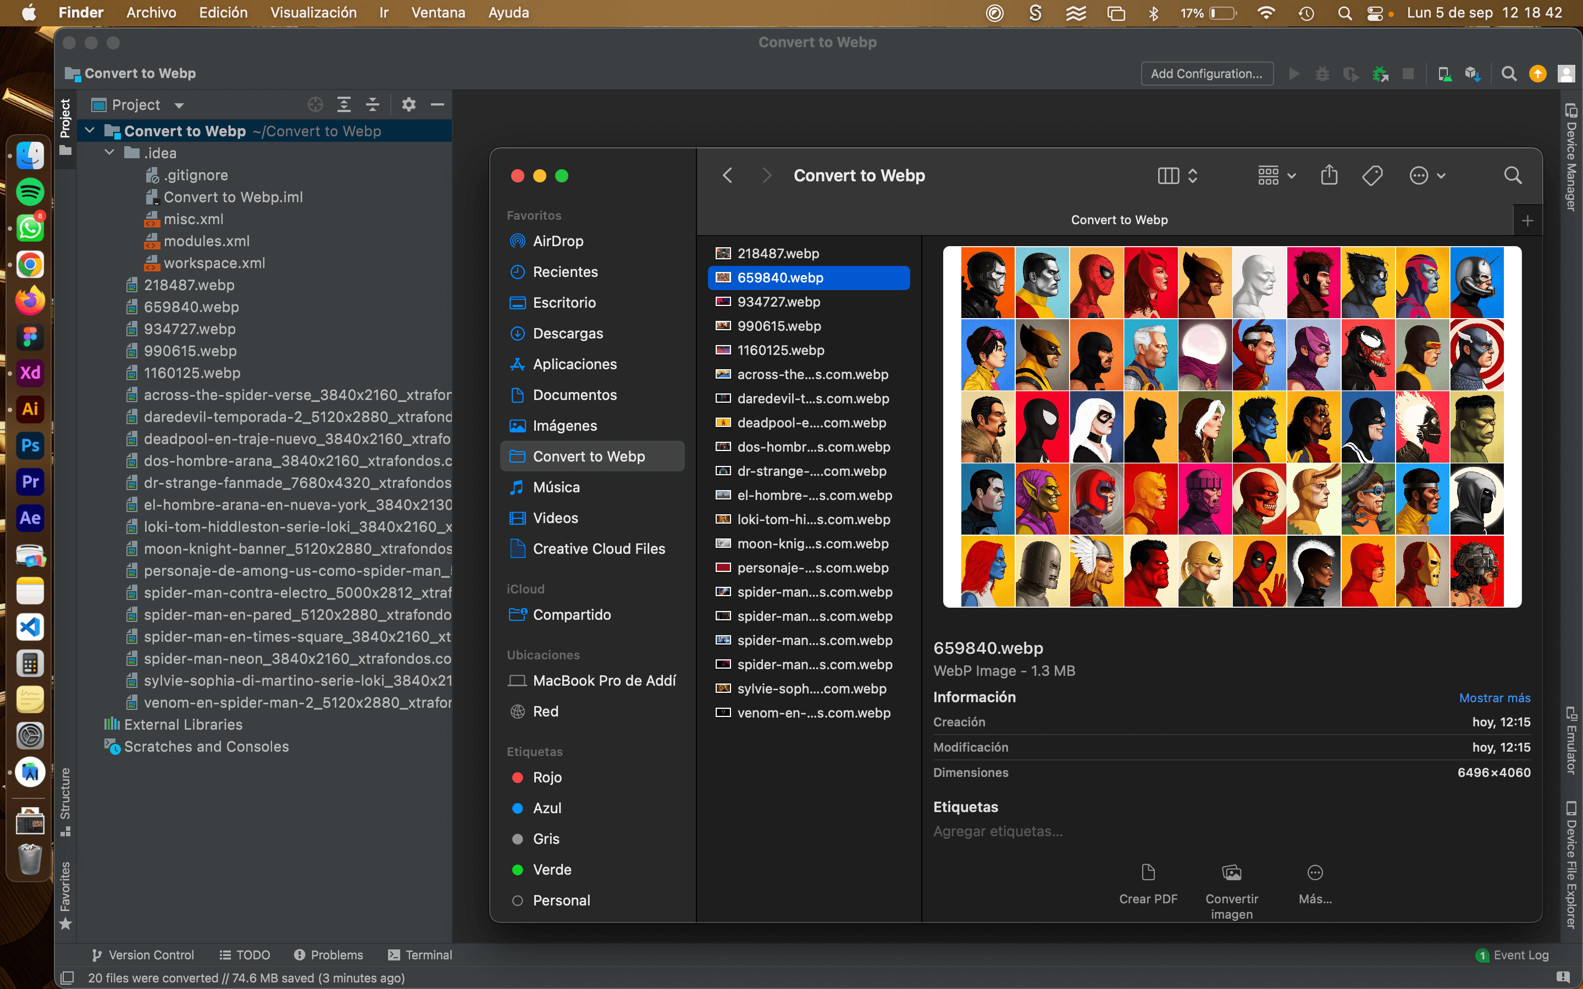Viewport: 1583px width, 989px height.
Task: Toggle the Project tool window stripe
Action: [65, 127]
